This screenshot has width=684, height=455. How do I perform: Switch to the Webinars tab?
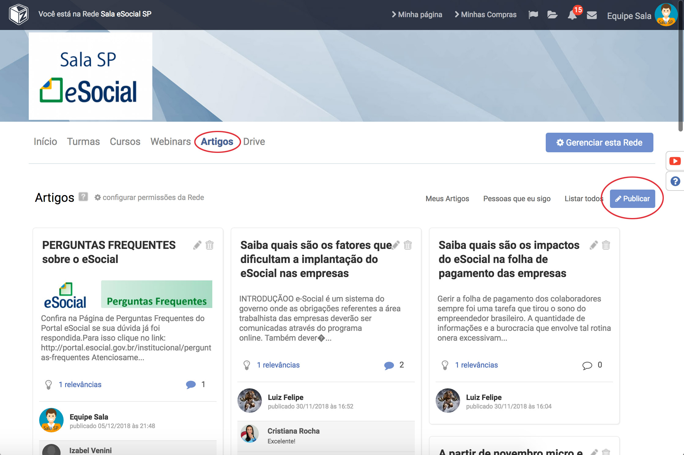pyautogui.click(x=170, y=142)
